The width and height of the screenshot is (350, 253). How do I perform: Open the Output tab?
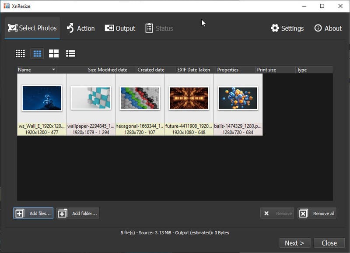[120, 28]
